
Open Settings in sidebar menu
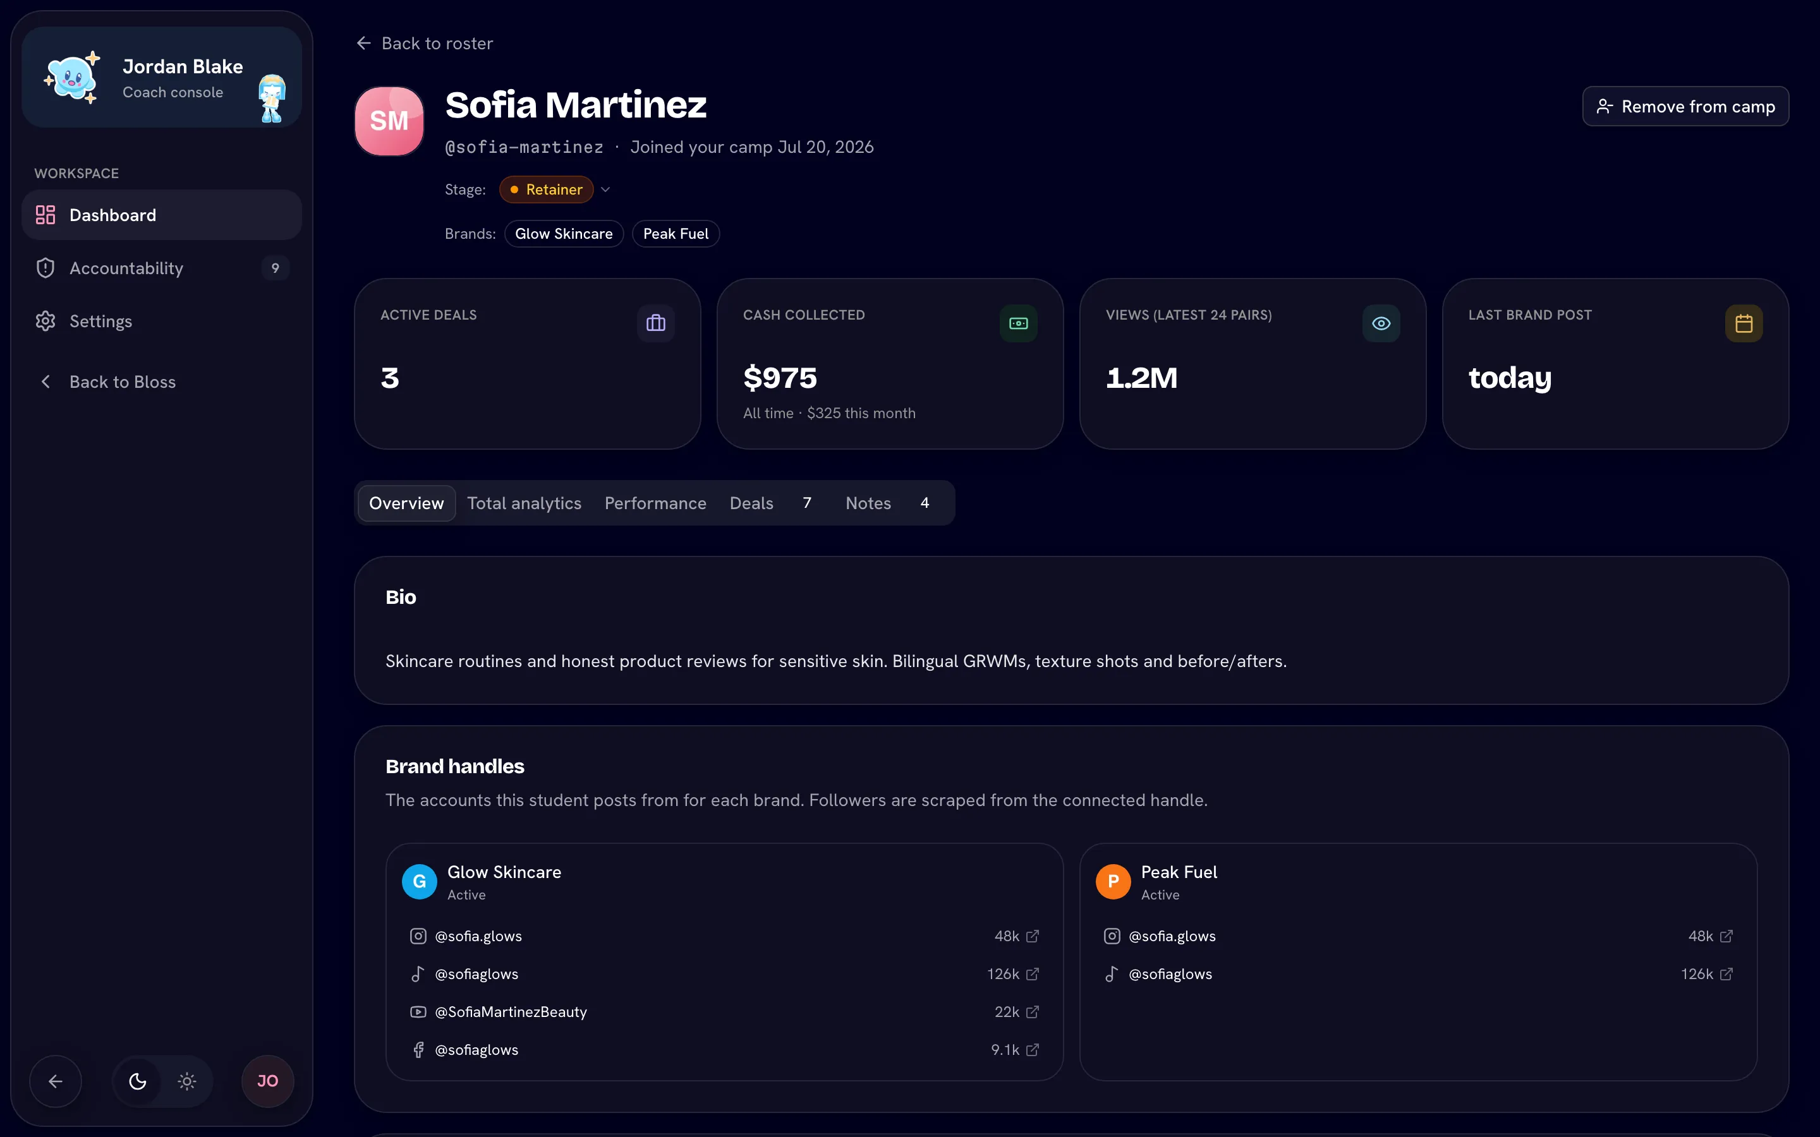point(162,321)
